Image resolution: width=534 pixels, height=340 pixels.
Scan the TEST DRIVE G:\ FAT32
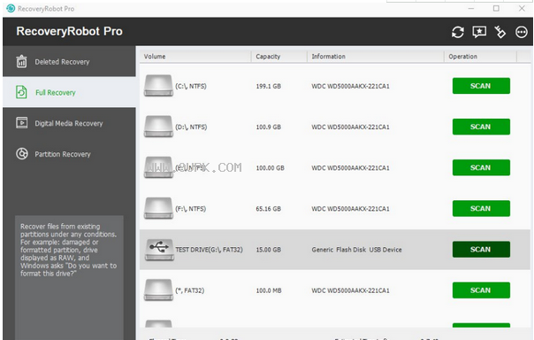pos(481,250)
